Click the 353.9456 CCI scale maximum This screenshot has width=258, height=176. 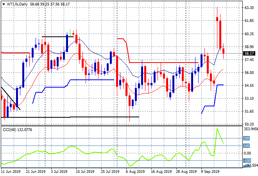coord(251,129)
